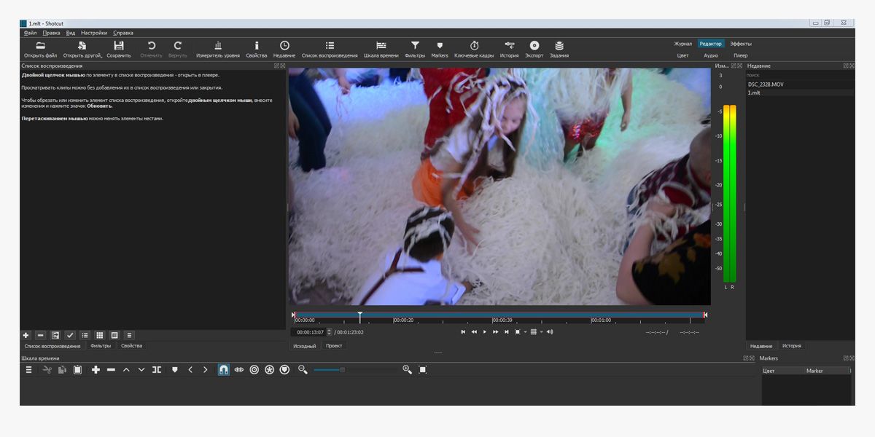Open the Измеритель уровня meter icon
This screenshot has width=875, height=437.
pos(217,45)
